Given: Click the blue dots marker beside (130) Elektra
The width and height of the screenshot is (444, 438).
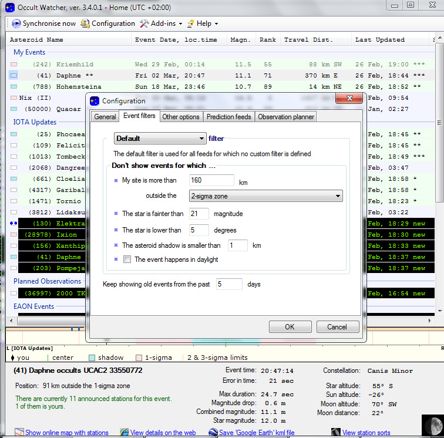Looking at the screenshot, I should [x=14, y=223].
